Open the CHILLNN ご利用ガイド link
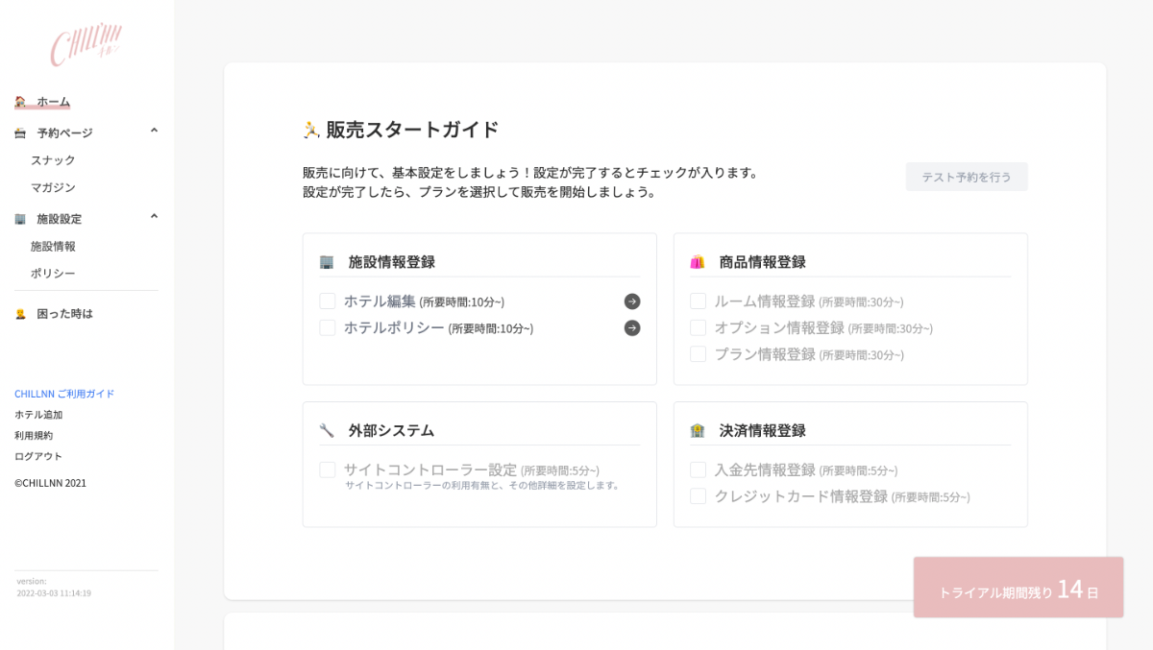Image resolution: width=1153 pixels, height=650 pixels. coord(64,394)
